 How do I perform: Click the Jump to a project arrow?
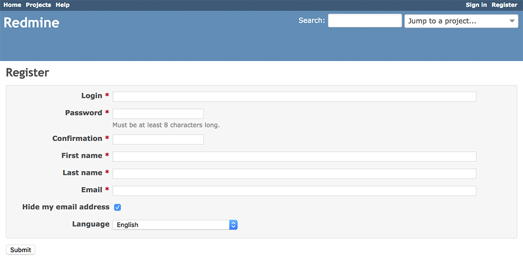point(512,21)
